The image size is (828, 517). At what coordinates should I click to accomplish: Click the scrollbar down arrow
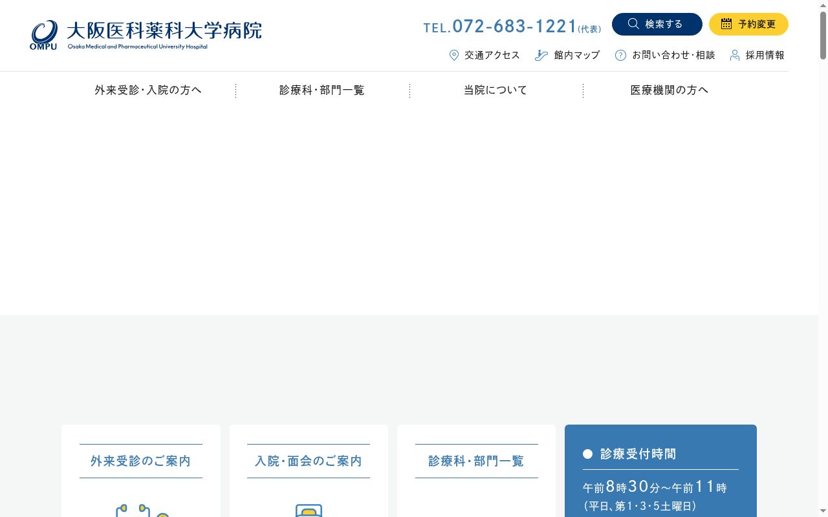[x=823, y=512]
